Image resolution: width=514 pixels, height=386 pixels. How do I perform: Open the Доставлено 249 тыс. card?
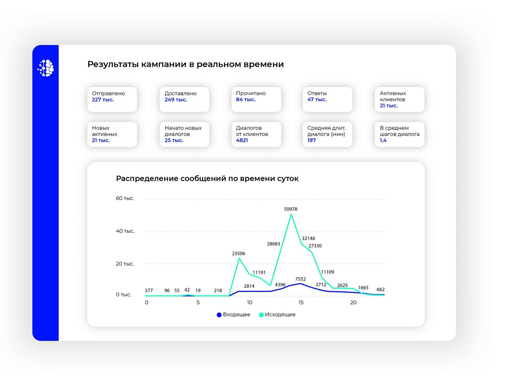pyautogui.click(x=184, y=99)
